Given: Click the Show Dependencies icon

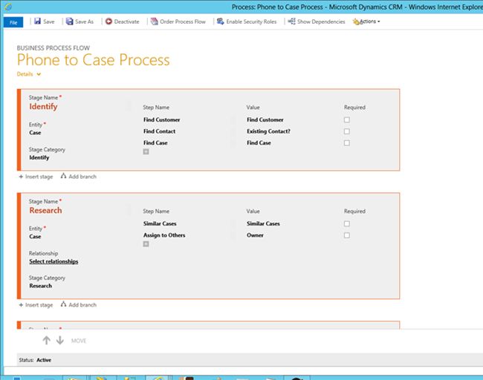Looking at the screenshot, I should [291, 22].
